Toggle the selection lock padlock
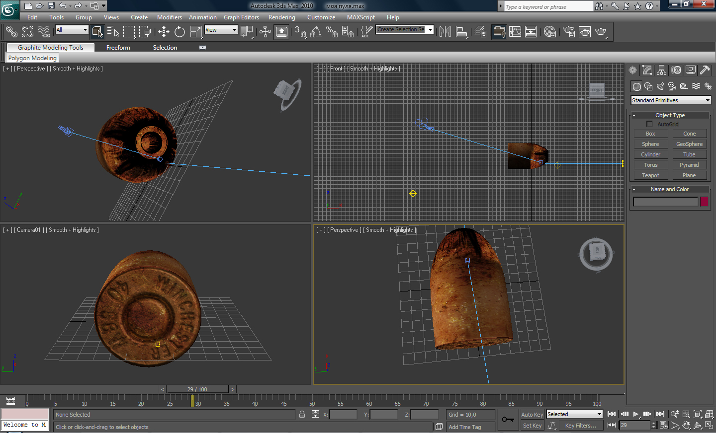Viewport: 716px width, 433px height. [302, 414]
